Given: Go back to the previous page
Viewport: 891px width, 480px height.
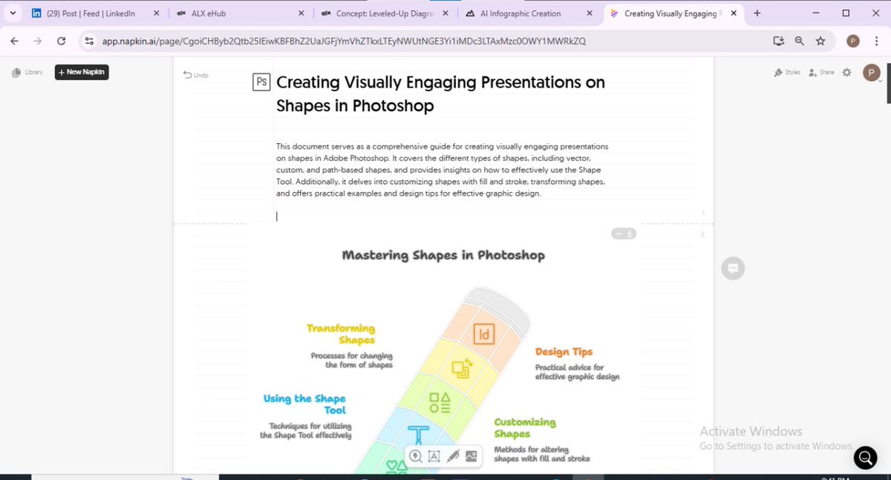Looking at the screenshot, I should 15,42.
